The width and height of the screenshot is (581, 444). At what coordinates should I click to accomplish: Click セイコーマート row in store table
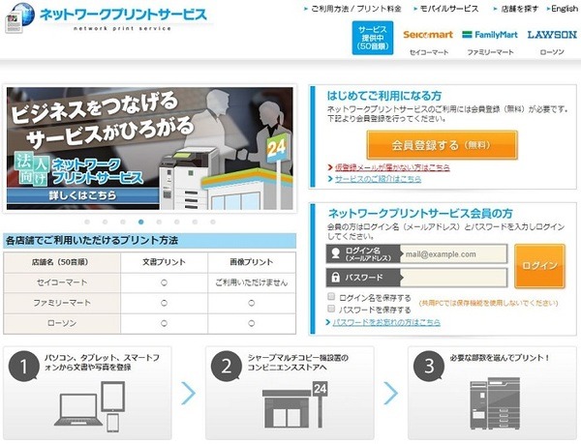(x=150, y=283)
